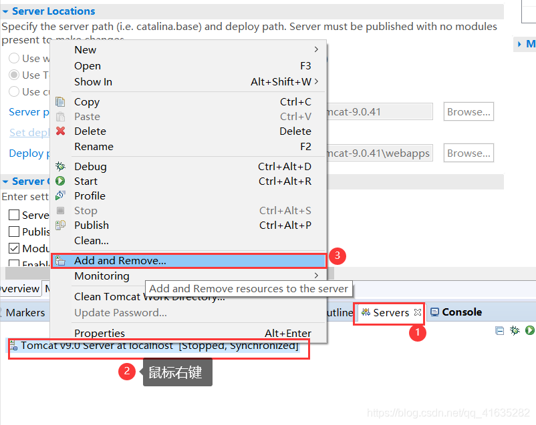Click Browse... next to webapps deploy path
Image resolution: width=536 pixels, height=425 pixels.
click(468, 153)
